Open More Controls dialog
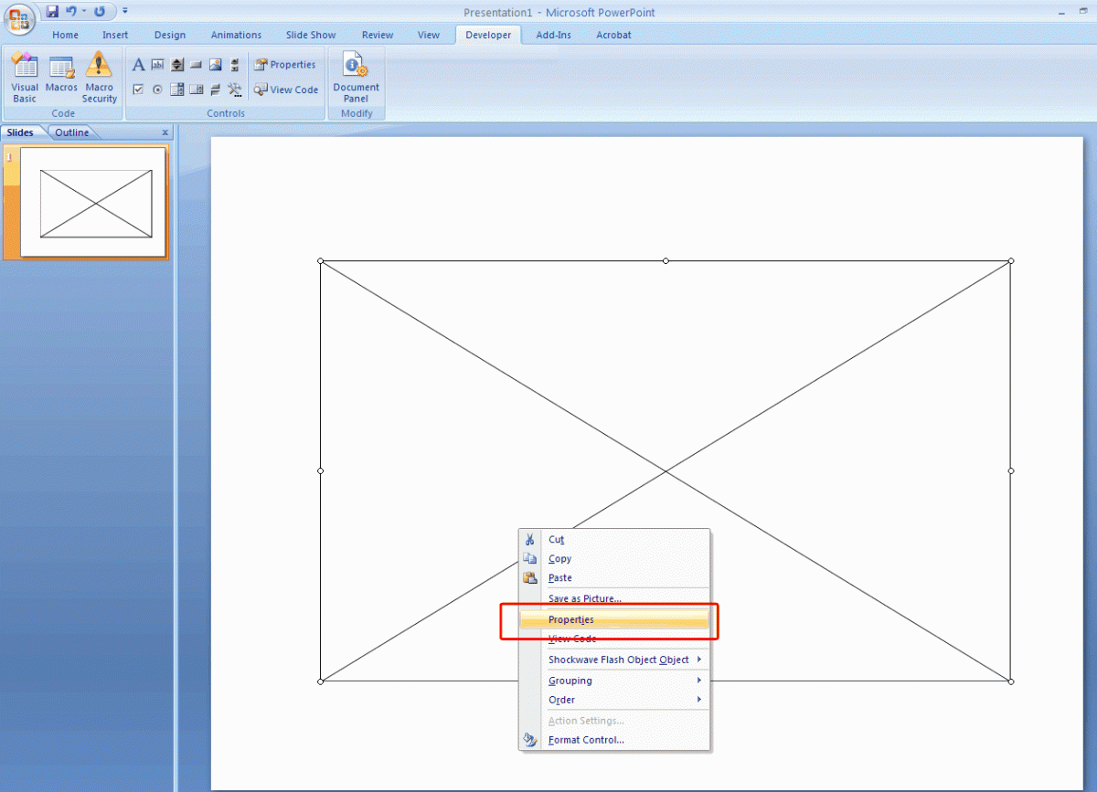This screenshot has height=792, width=1097. tap(233, 89)
